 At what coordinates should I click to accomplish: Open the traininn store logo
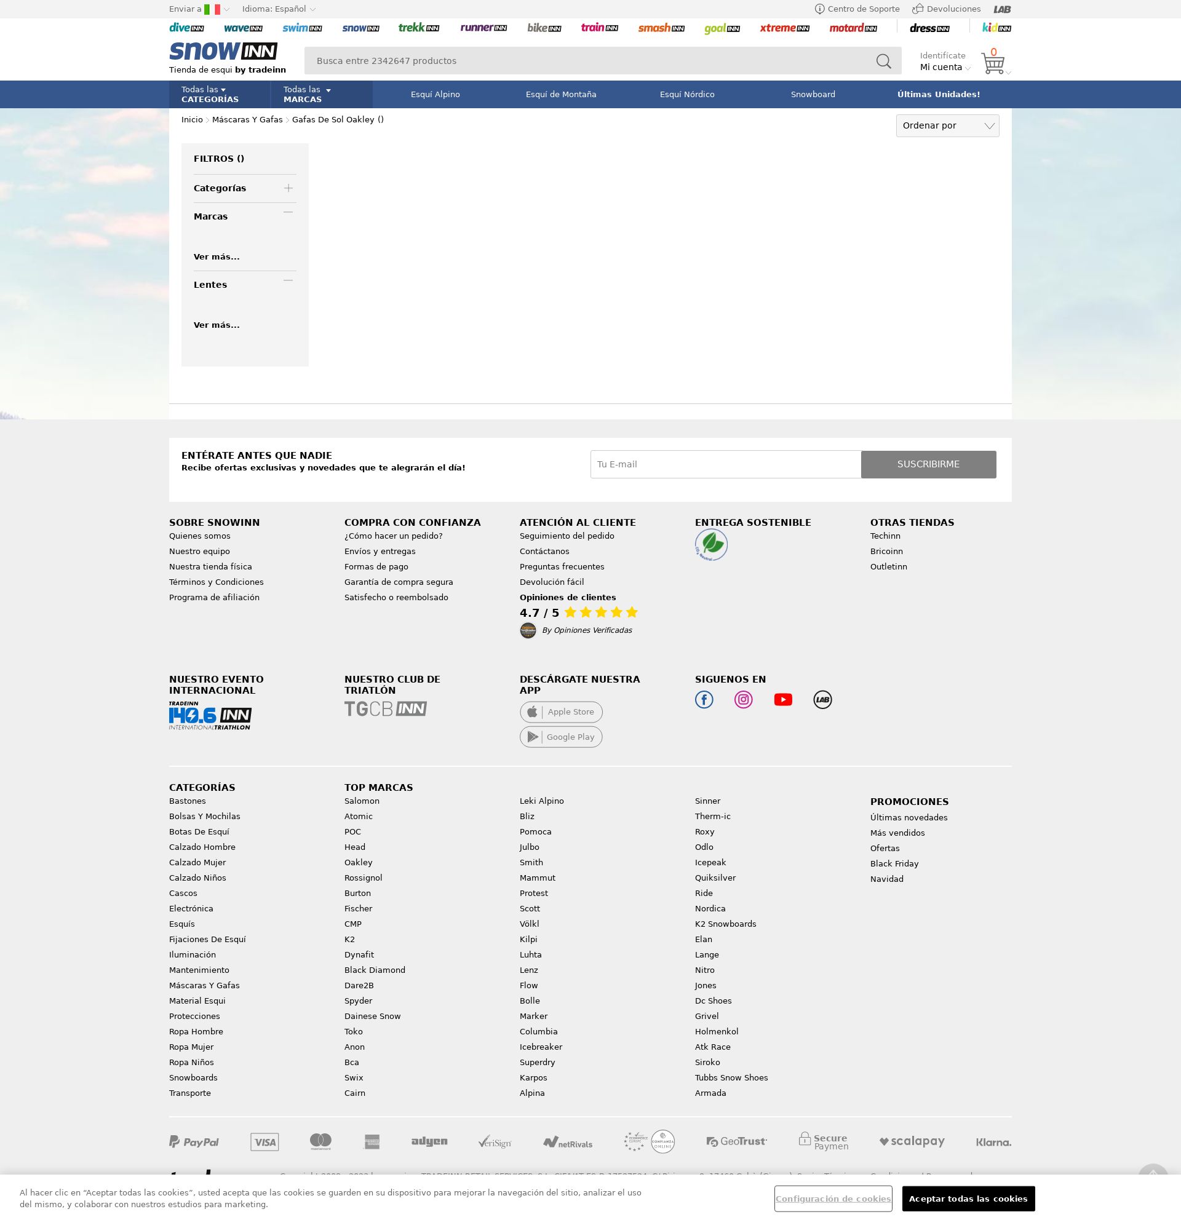point(600,28)
